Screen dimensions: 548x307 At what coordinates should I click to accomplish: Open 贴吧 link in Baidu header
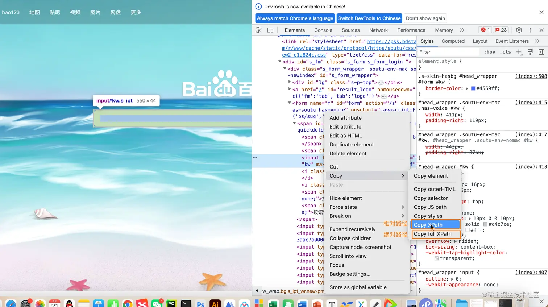pos(55,12)
